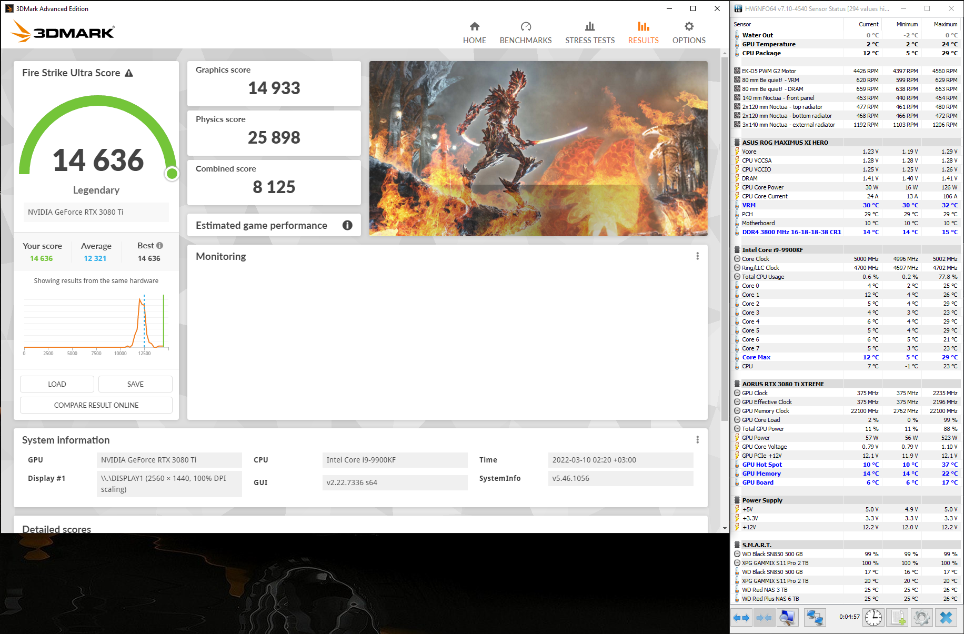964x634 pixels.
Task: Click the blue X close sensors icon
Action: 946,618
